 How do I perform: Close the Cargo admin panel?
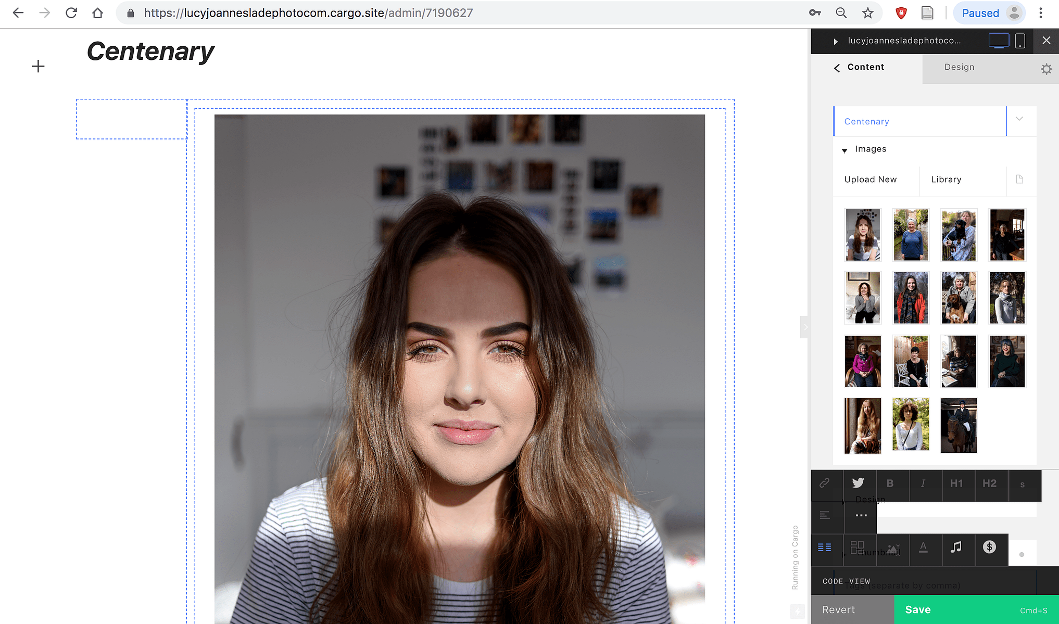(1047, 40)
